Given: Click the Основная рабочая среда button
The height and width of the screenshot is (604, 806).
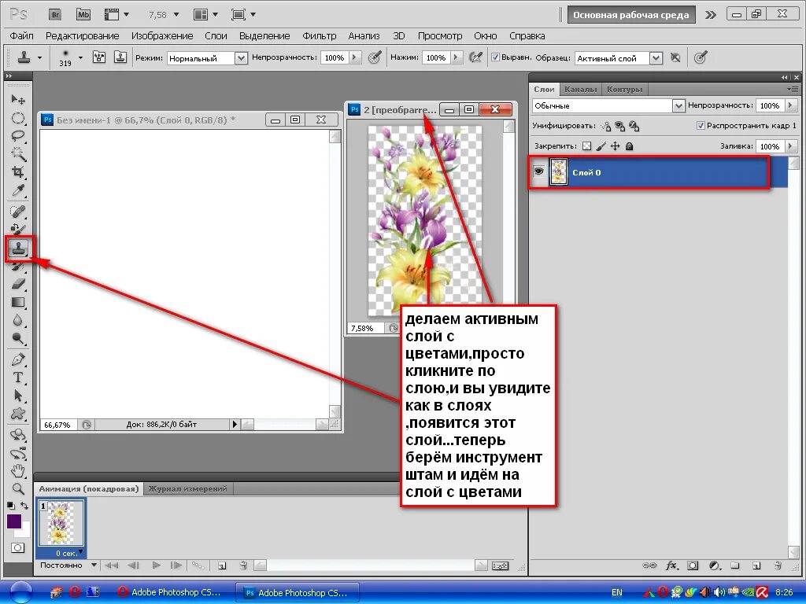Looking at the screenshot, I should click(x=631, y=15).
